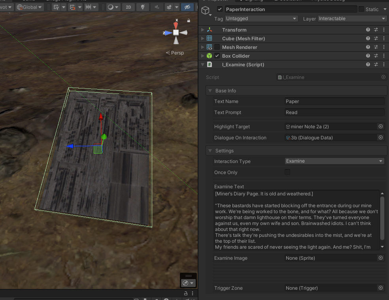This screenshot has height=300, width=389.
Task: Open the snap increment ruler settings
Action: point(89,7)
